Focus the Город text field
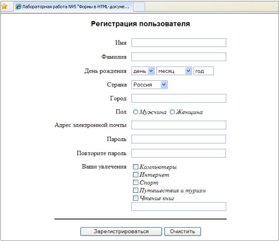 coord(178,98)
